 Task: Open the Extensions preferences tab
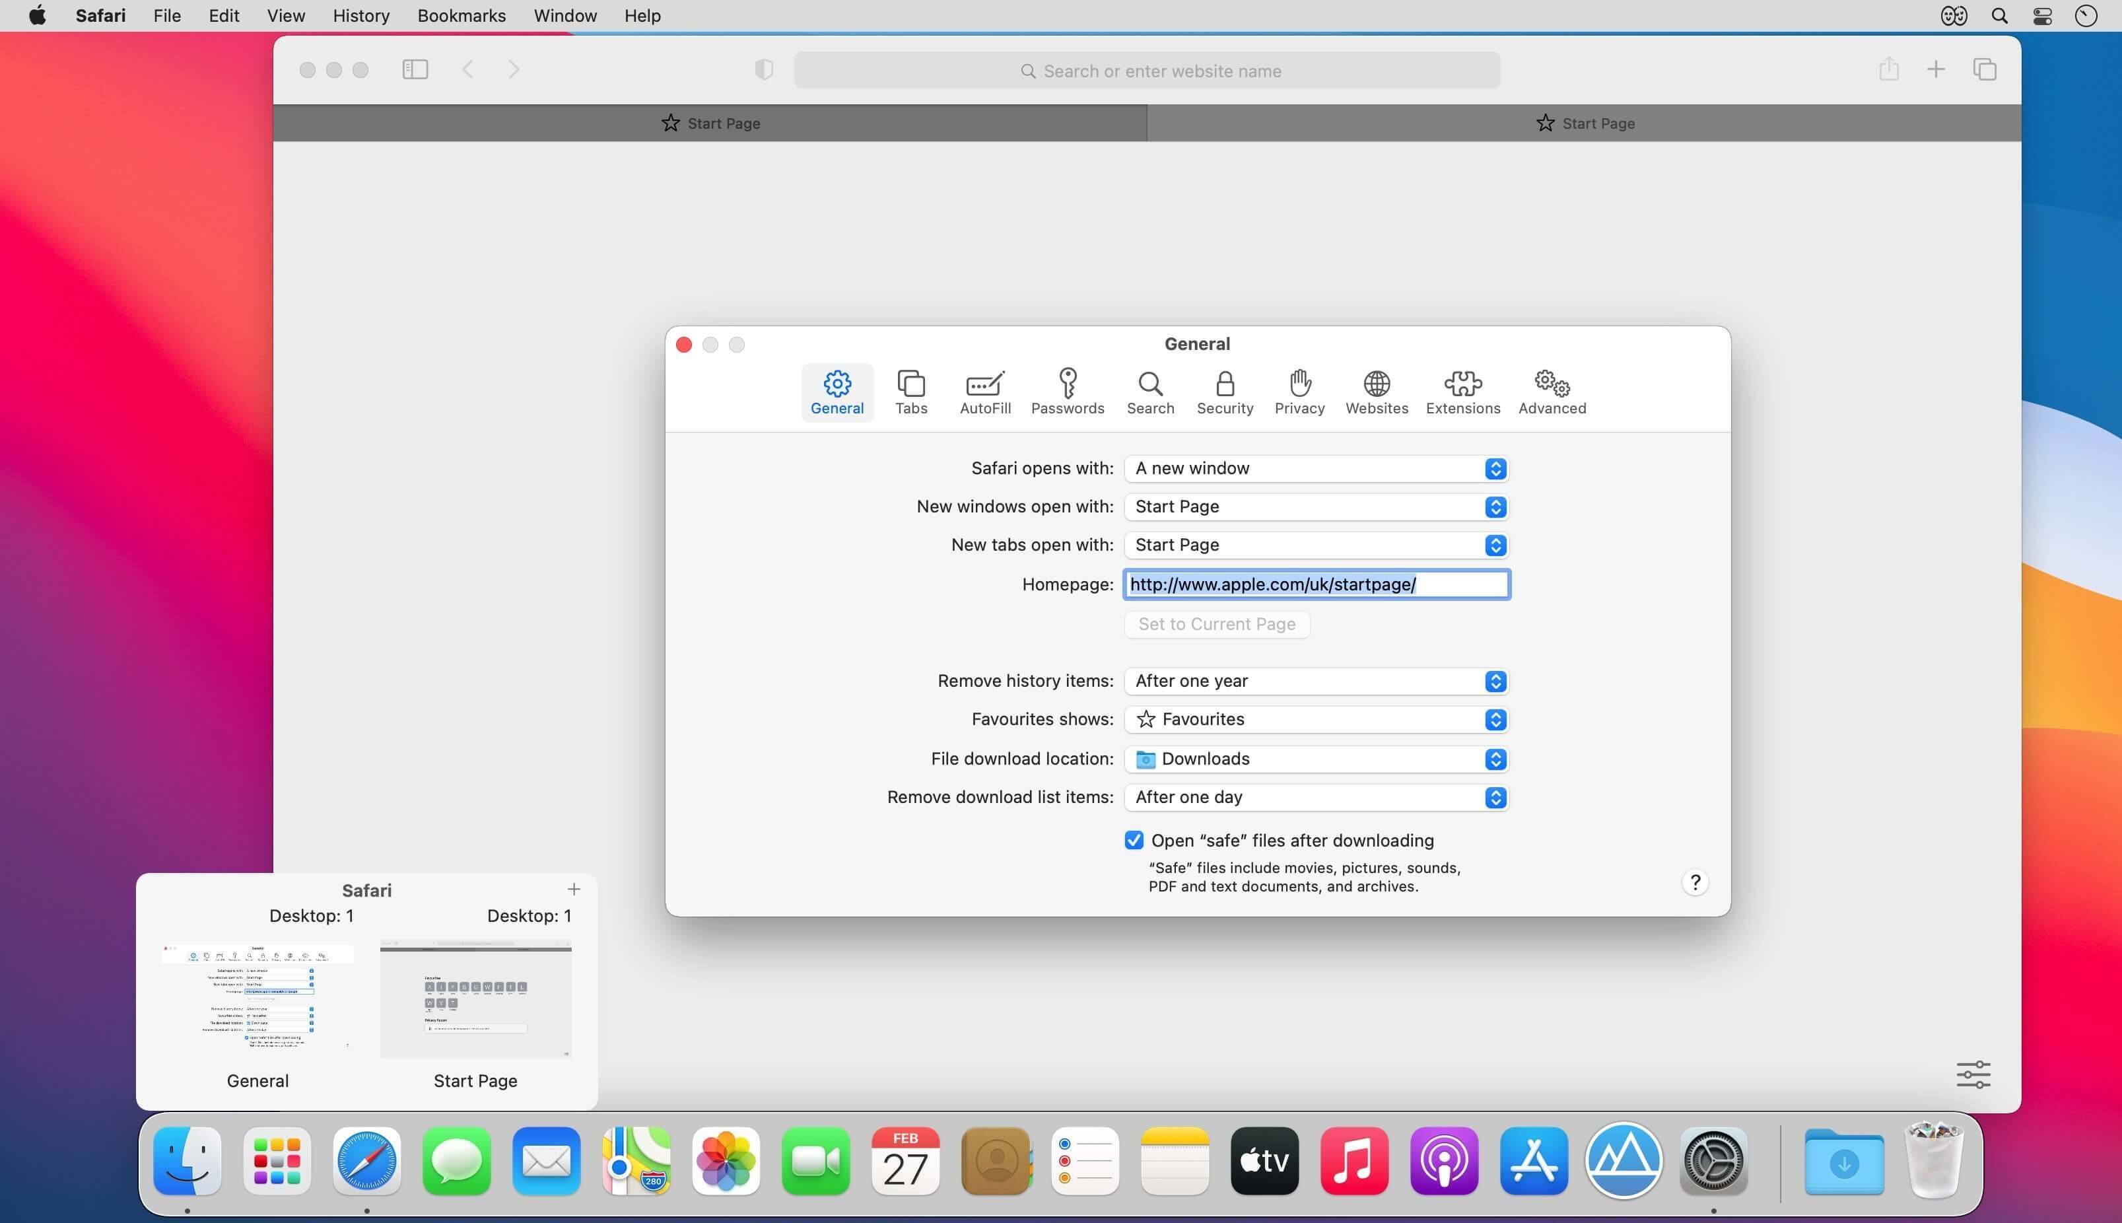1462,392
